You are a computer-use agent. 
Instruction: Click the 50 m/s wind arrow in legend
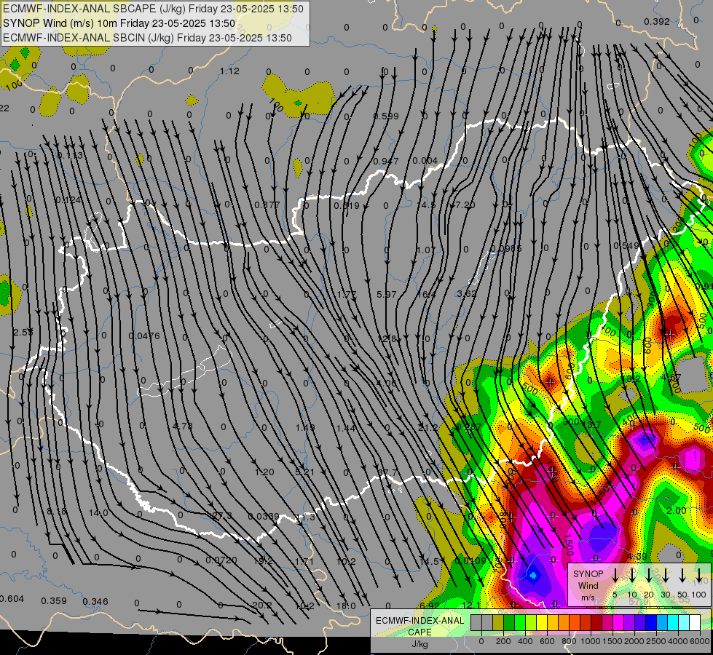[682, 576]
